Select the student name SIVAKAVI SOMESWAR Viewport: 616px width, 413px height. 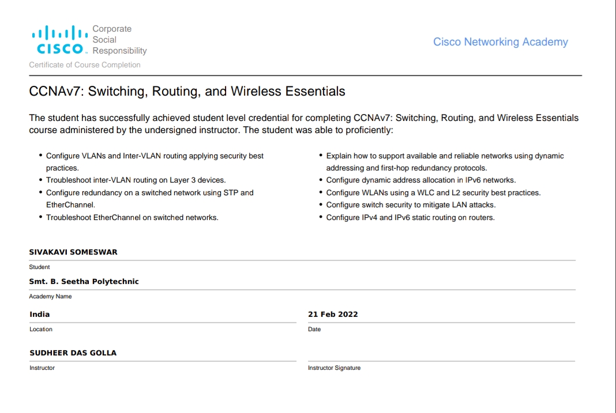73,252
